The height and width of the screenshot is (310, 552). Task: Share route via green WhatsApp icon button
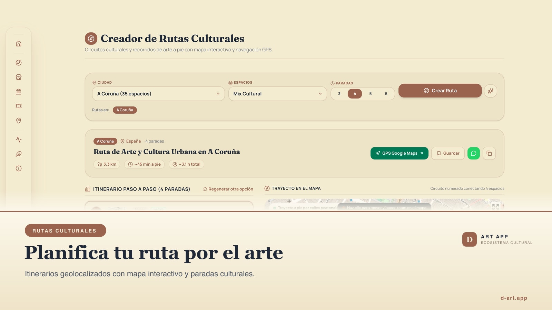474,153
